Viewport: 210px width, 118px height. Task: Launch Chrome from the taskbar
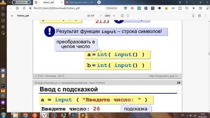point(25,115)
